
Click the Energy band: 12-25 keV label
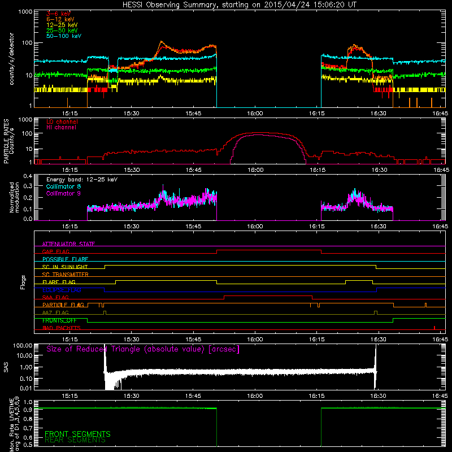(82, 180)
